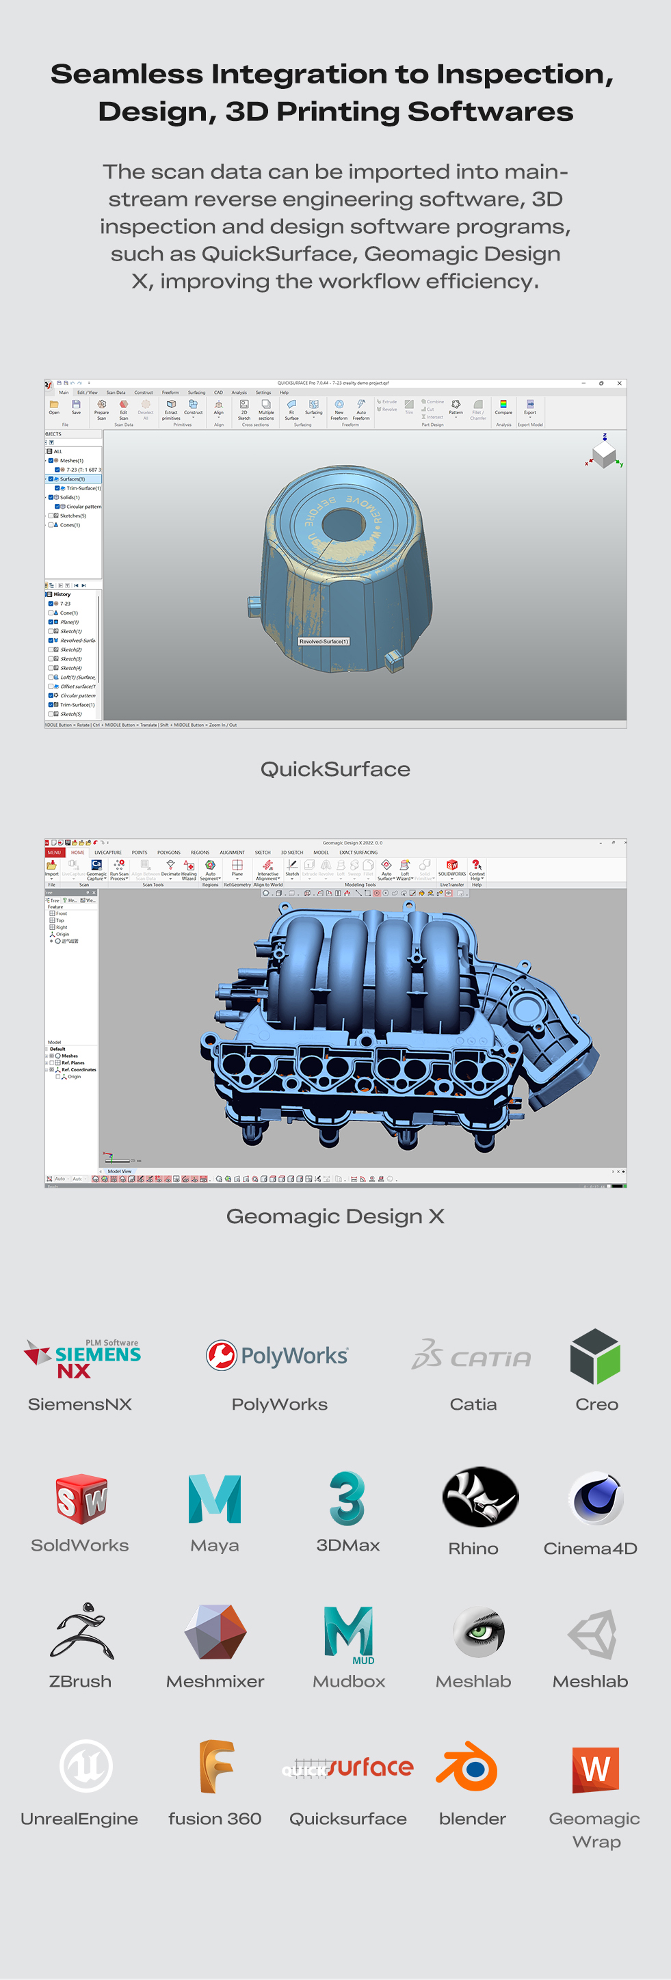Open the SOLIDWORKS LiveTransfer icon
Image resolution: width=671 pixels, height=1980 pixels.
click(x=452, y=866)
